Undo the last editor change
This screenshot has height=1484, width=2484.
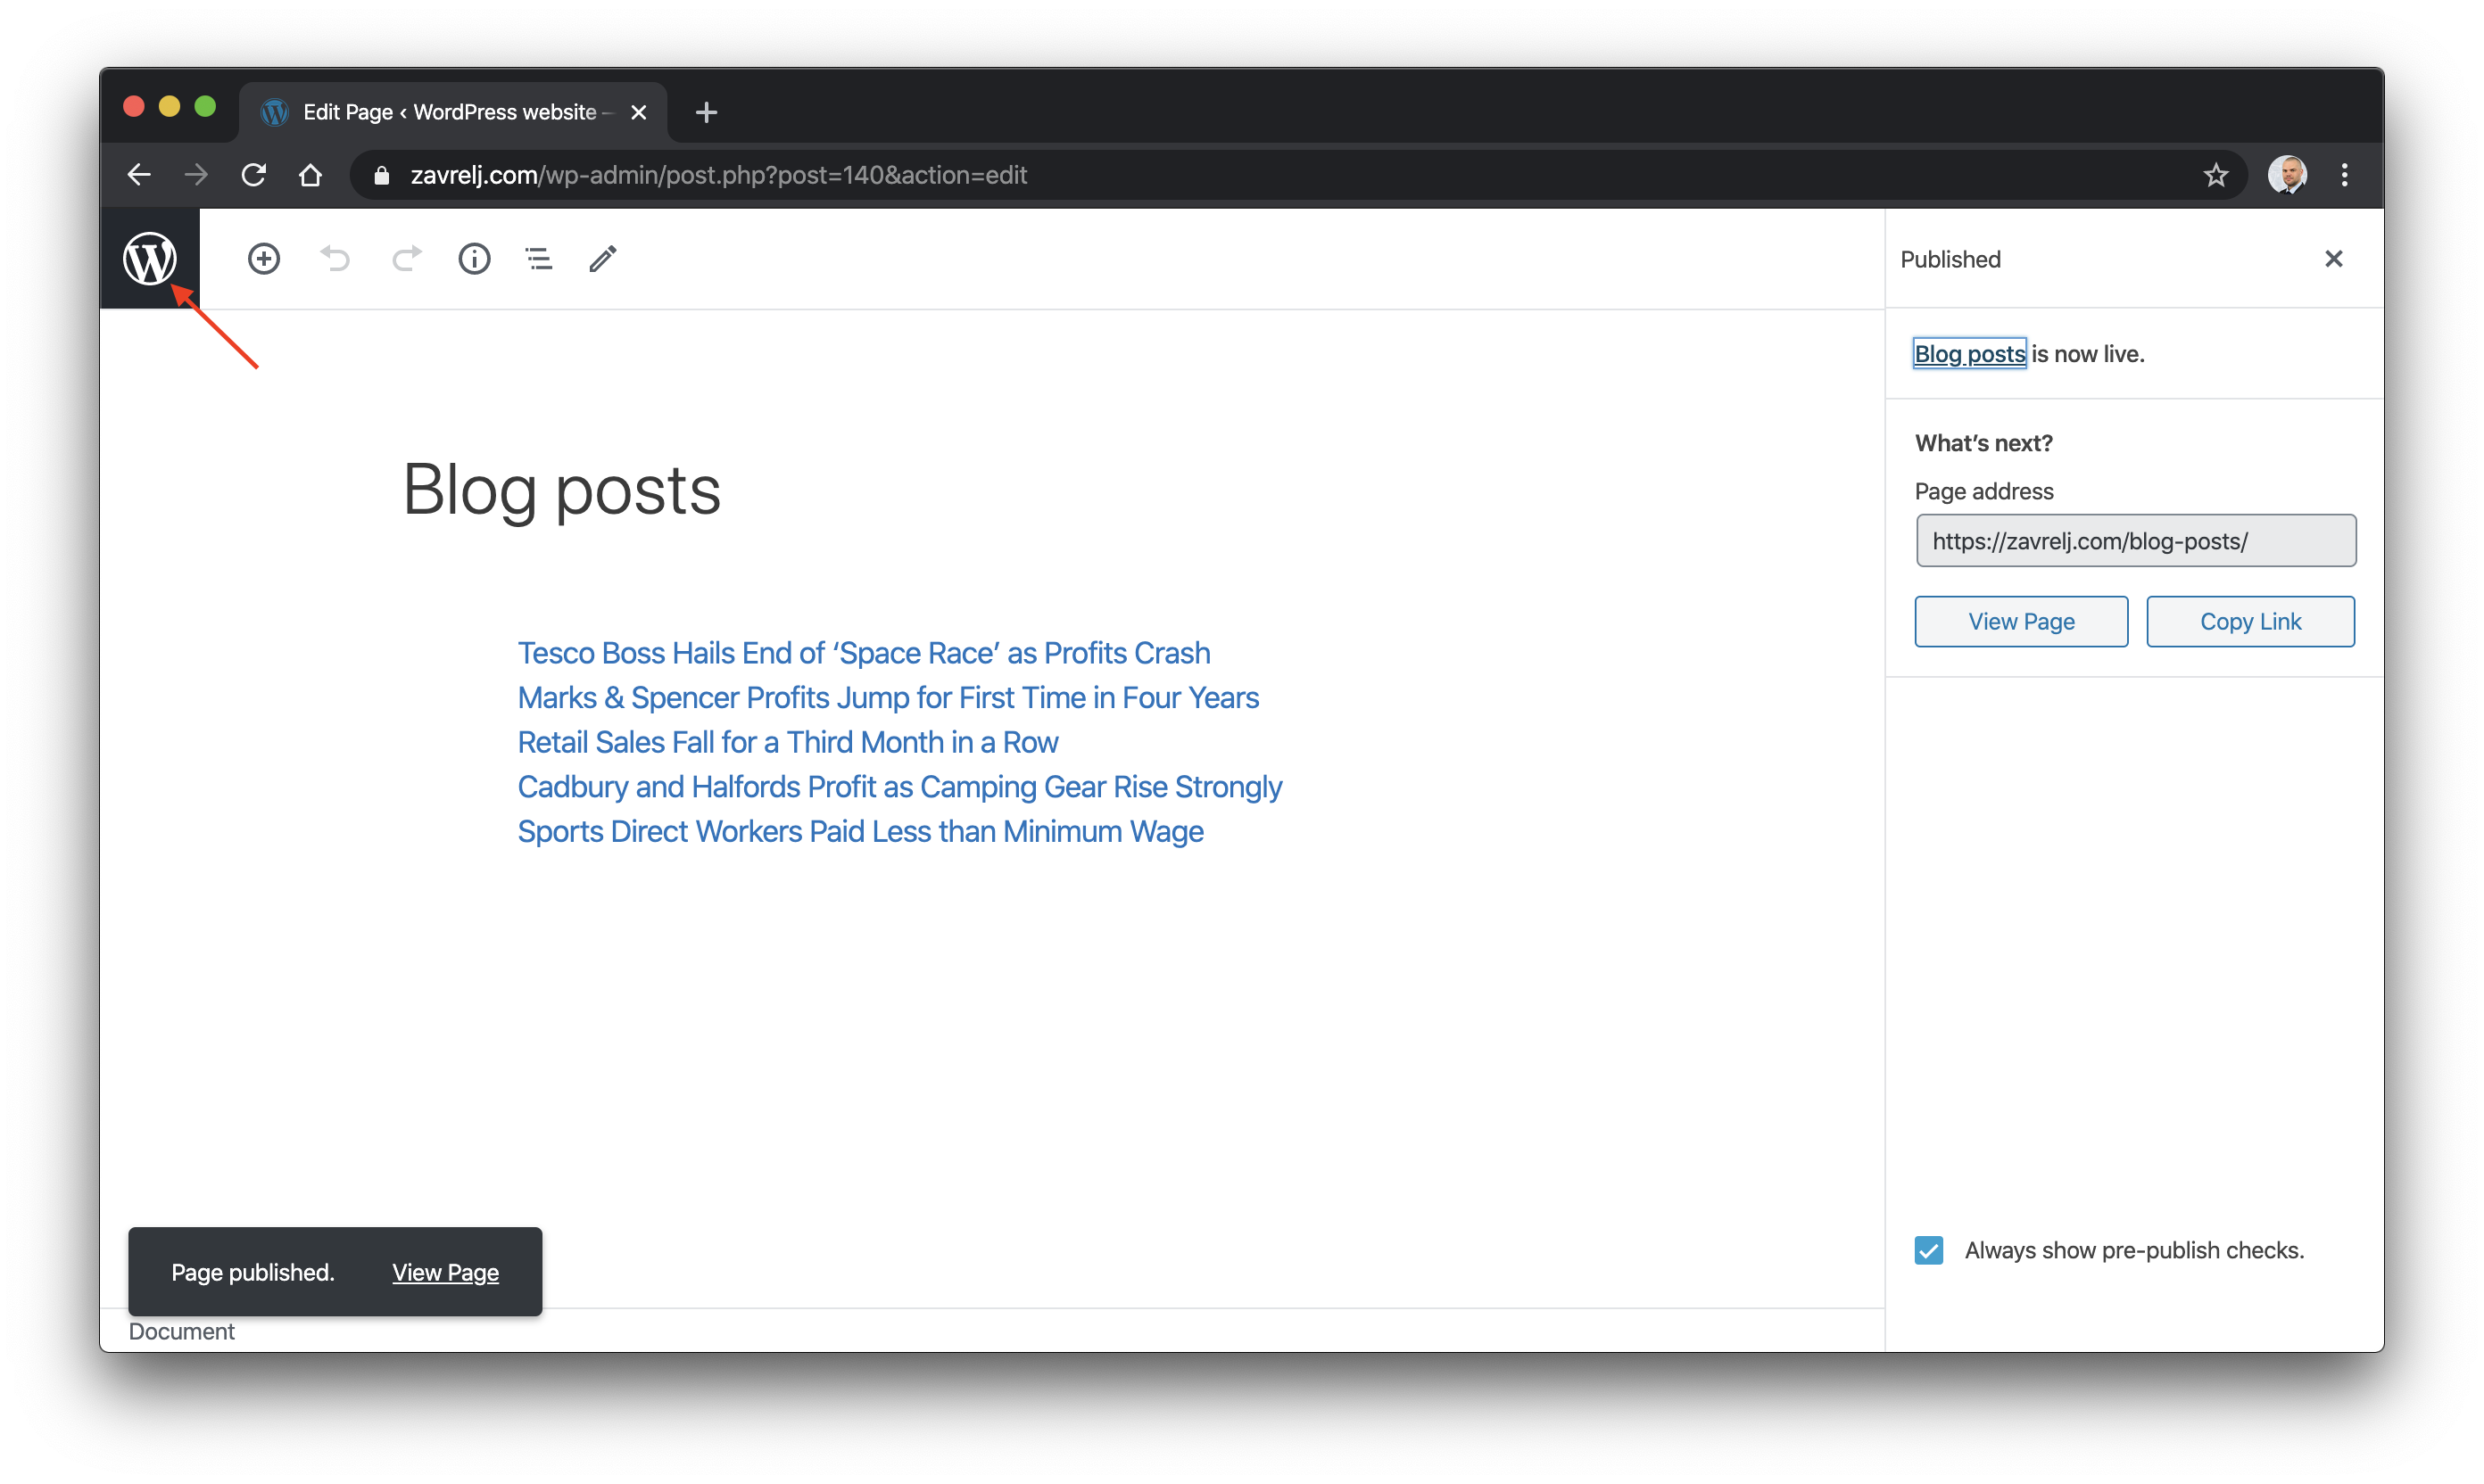coord(335,259)
